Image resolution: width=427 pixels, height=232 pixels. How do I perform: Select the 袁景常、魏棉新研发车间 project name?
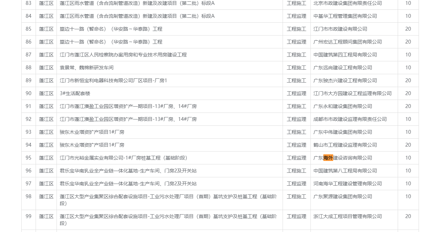[87, 68]
